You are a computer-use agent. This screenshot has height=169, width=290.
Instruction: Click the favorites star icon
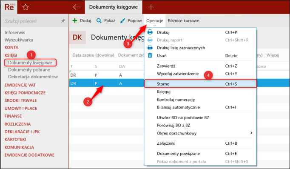(x=26, y=7)
